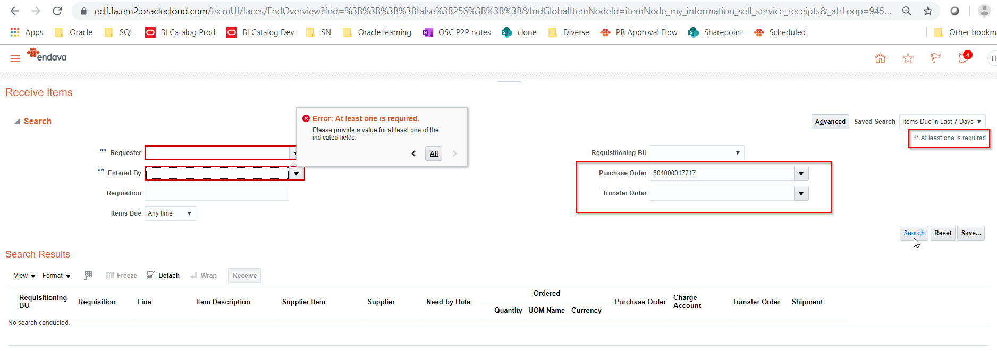Click the site lock icon

pos(83,11)
